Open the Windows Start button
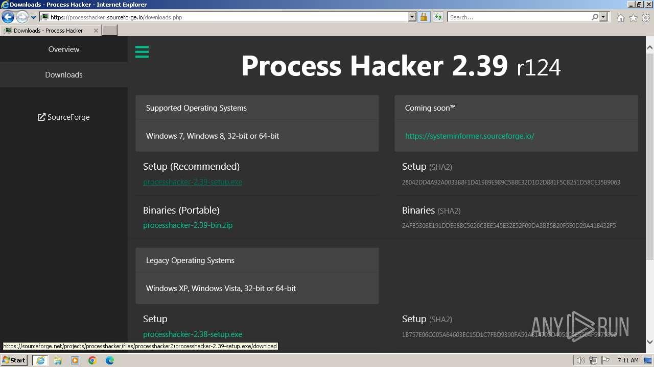Image resolution: width=654 pixels, height=367 pixels. 14,360
